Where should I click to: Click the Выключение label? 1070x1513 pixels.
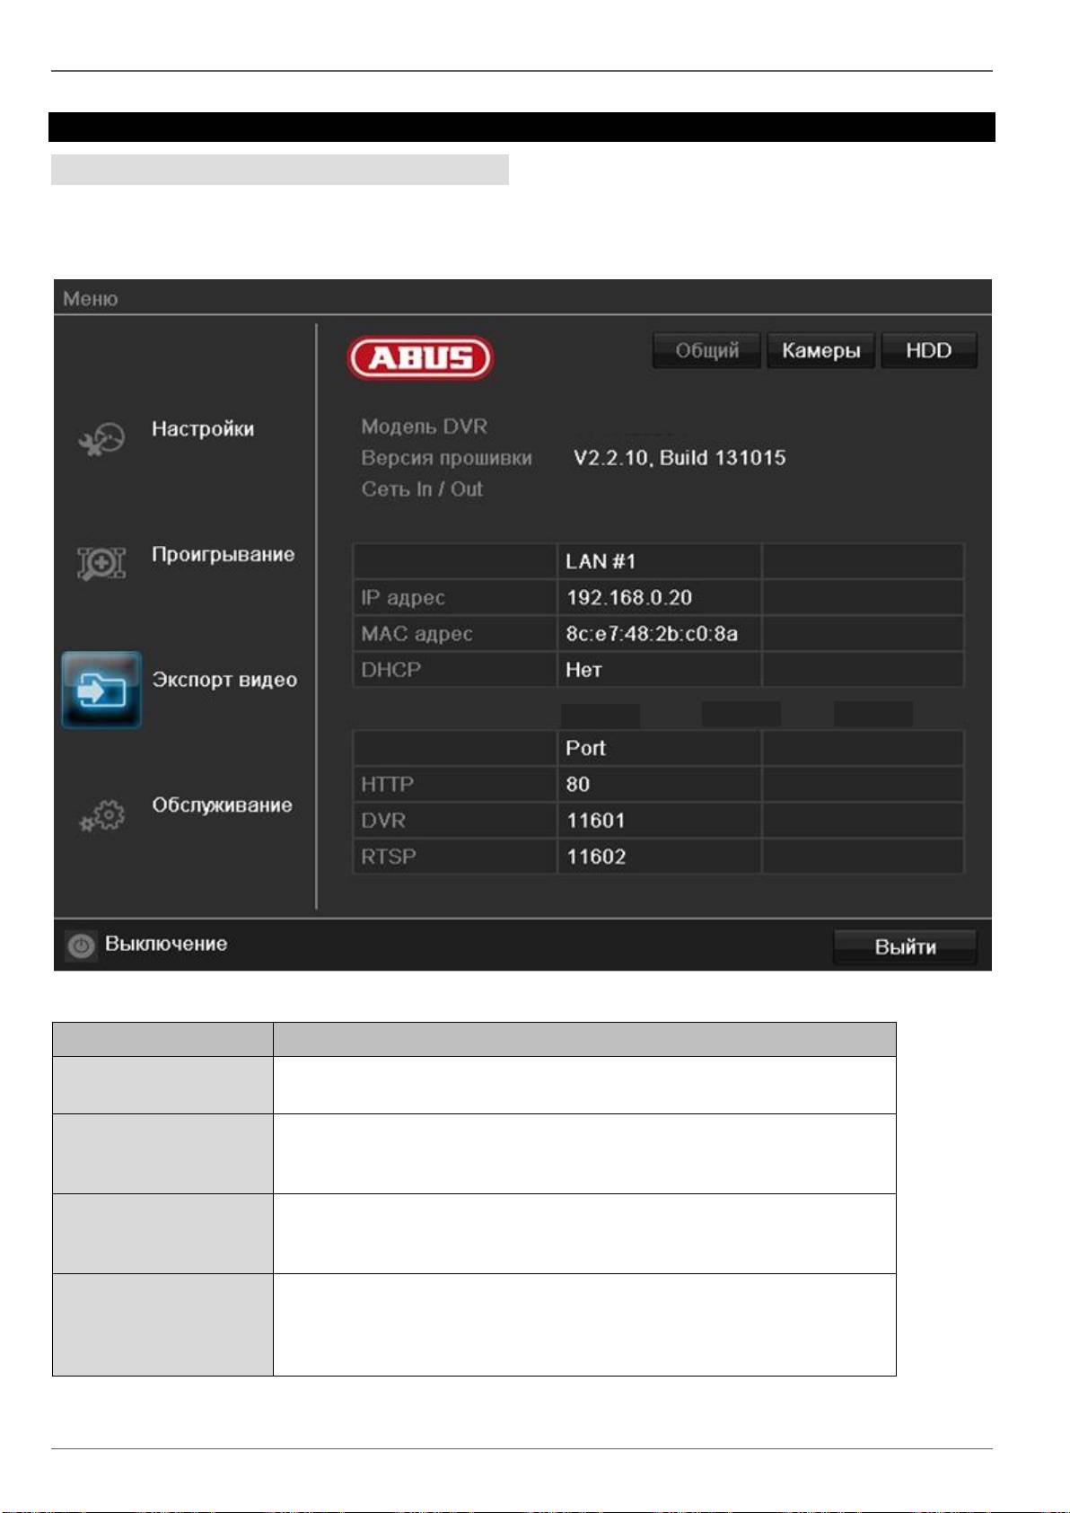coord(166,944)
